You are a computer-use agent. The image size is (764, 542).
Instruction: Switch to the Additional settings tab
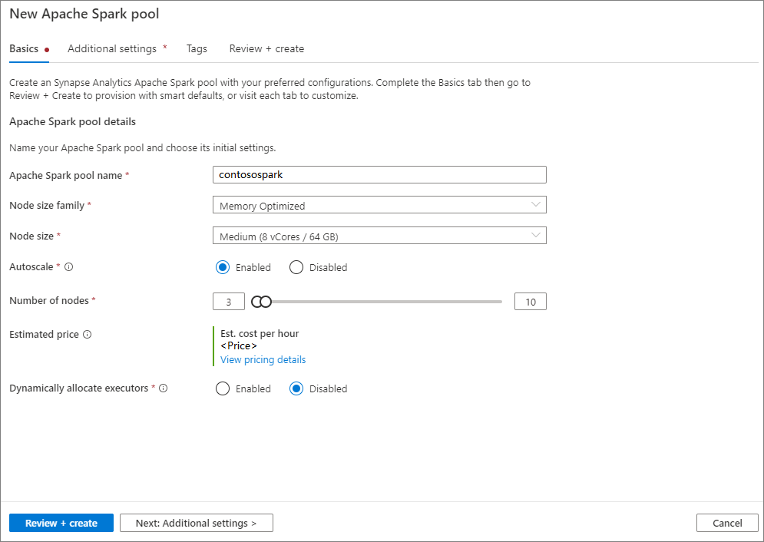pyautogui.click(x=112, y=48)
